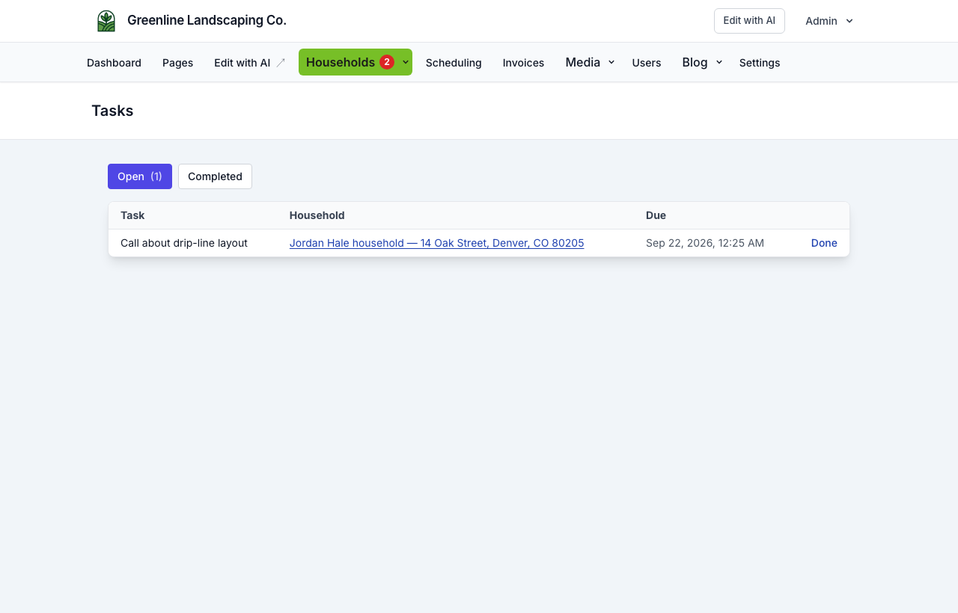Viewport: 958px width, 613px height.
Task: Click the Due column header
Action: tap(656, 215)
